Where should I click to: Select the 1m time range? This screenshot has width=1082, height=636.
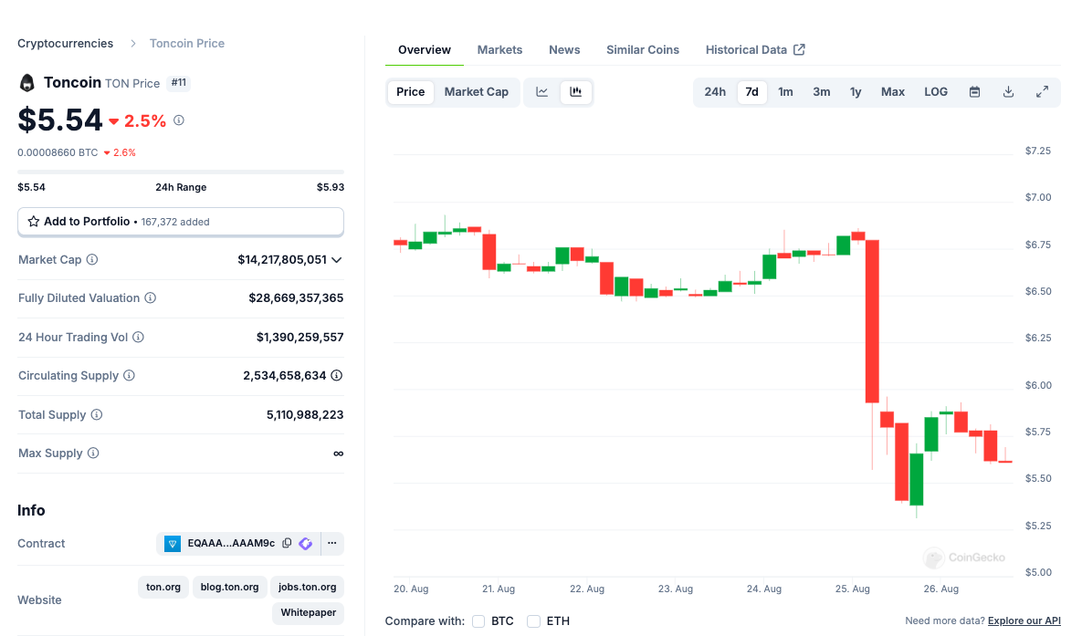tap(785, 92)
